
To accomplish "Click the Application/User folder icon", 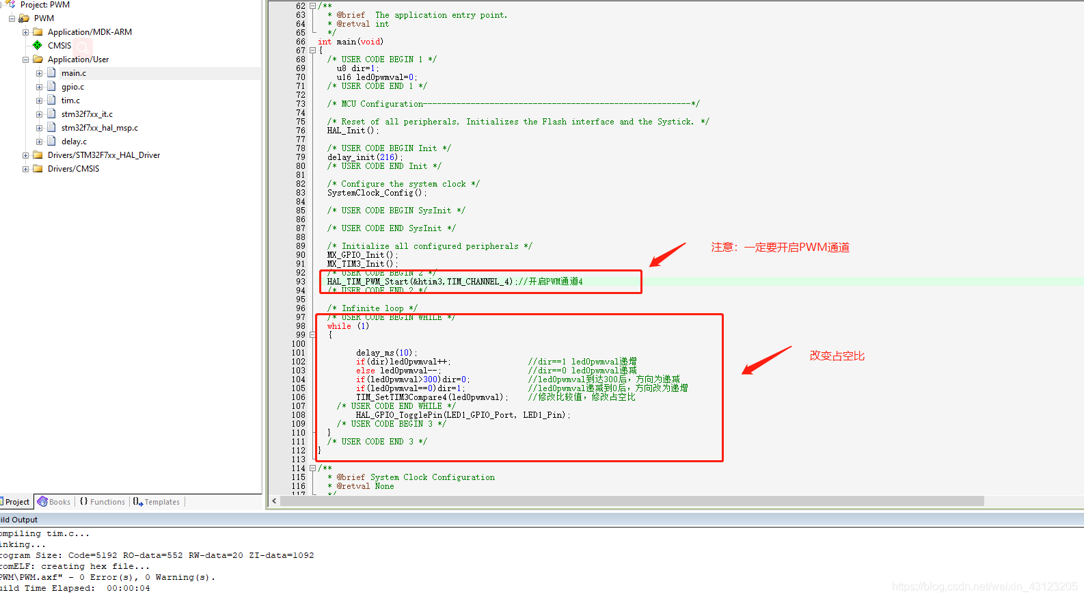I will pyautogui.click(x=38, y=59).
